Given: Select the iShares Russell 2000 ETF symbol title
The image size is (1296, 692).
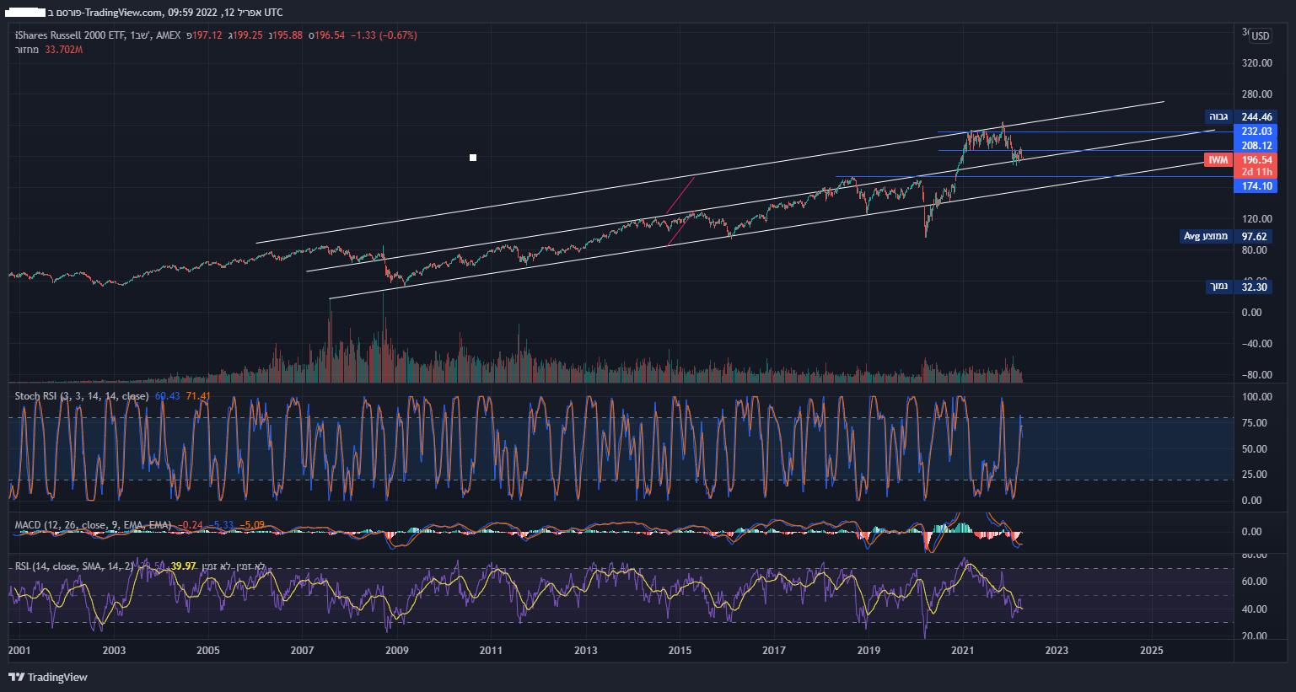Looking at the screenshot, I should pos(70,35).
